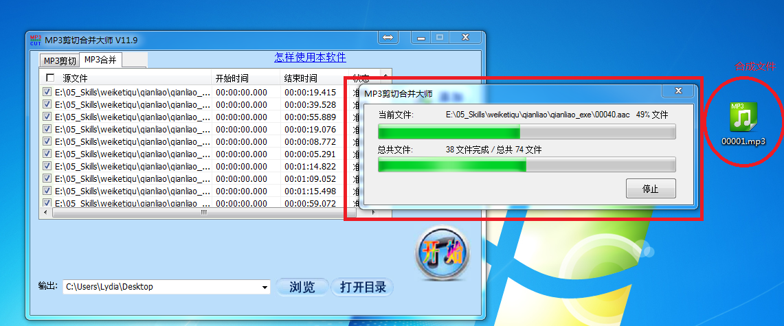The width and height of the screenshot is (784, 326).
Task: Deselect the file ending at 00:00:05.291
Action: coord(47,154)
